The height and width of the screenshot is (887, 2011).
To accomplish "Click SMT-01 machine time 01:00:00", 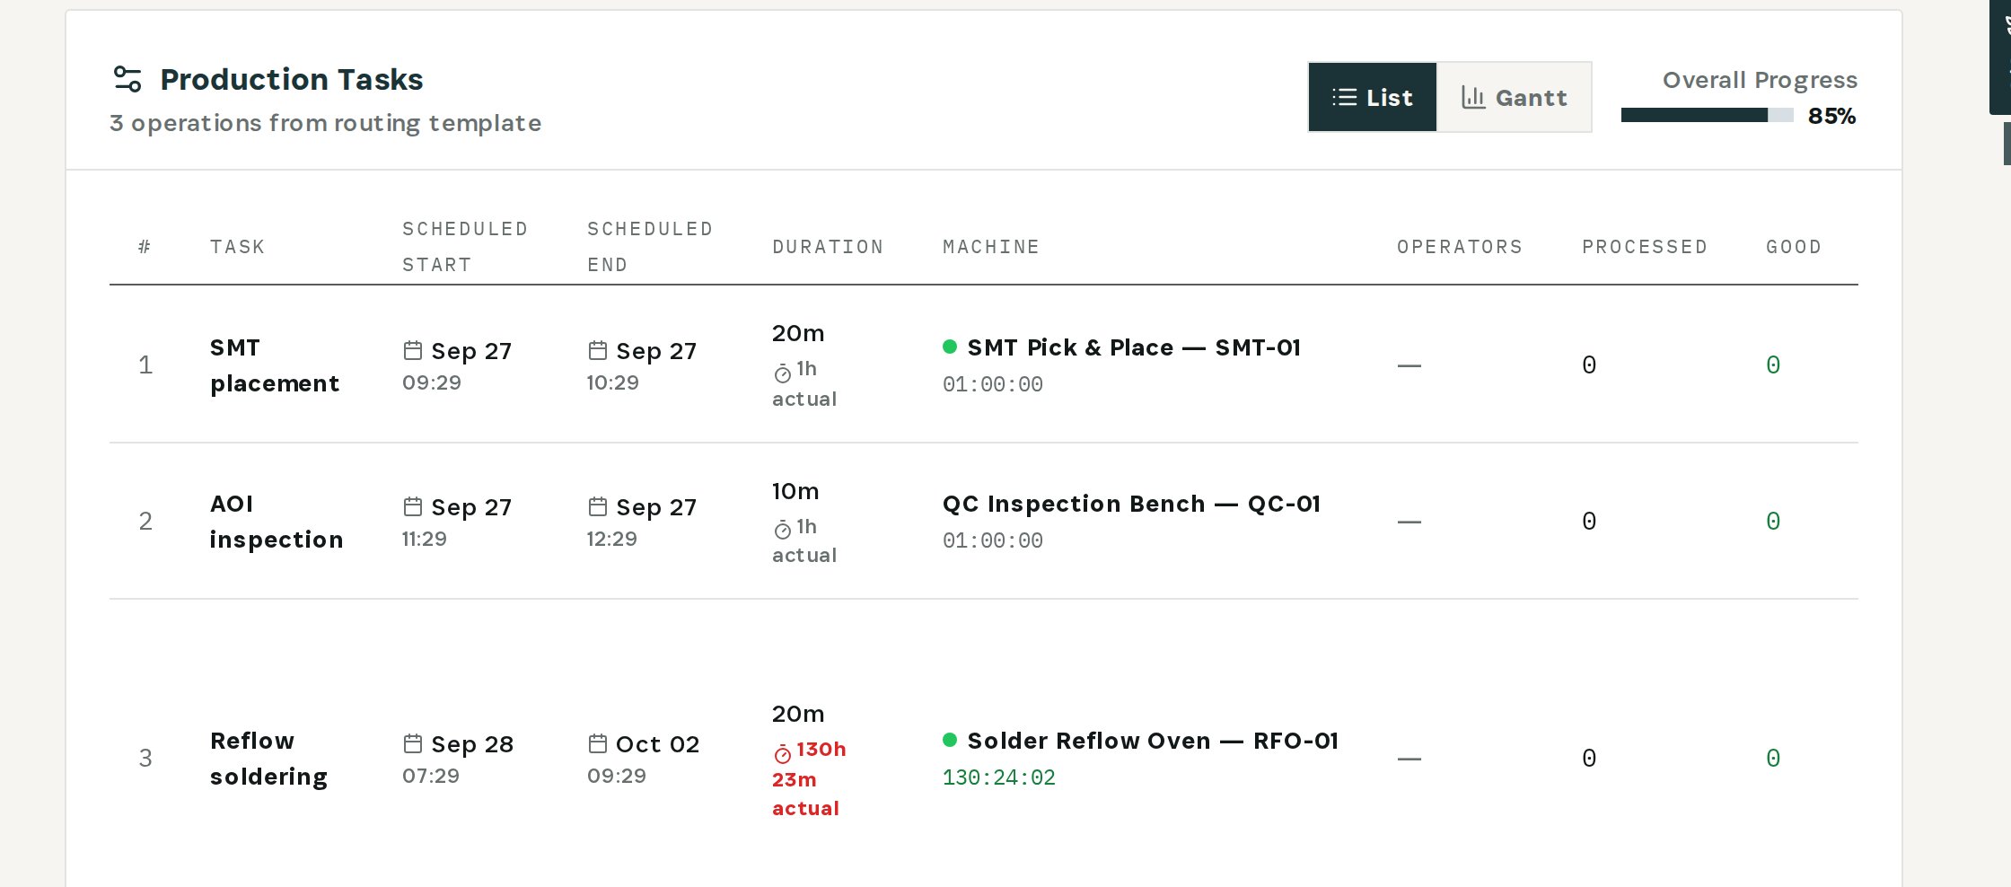I will tap(993, 384).
